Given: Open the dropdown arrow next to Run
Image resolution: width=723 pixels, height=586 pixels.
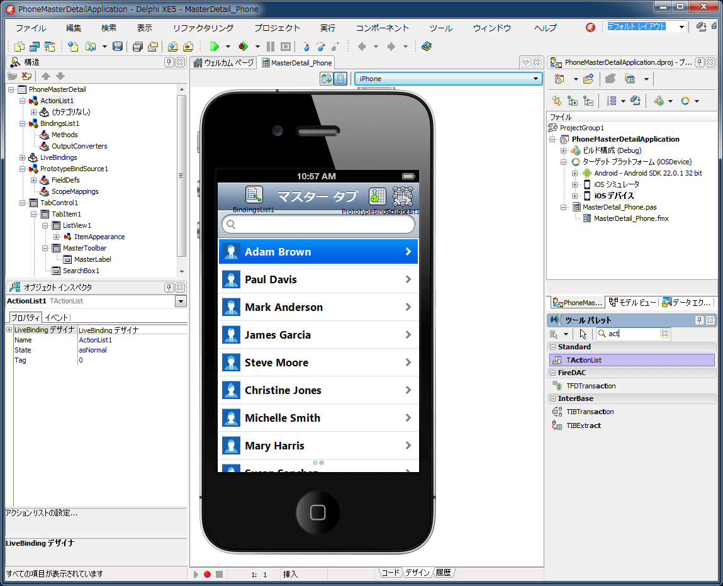Looking at the screenshot, I should [228, 47].
